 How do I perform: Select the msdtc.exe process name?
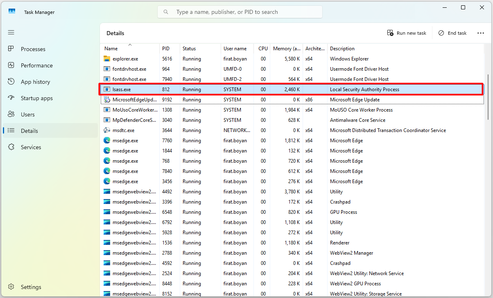coord(123,130)
